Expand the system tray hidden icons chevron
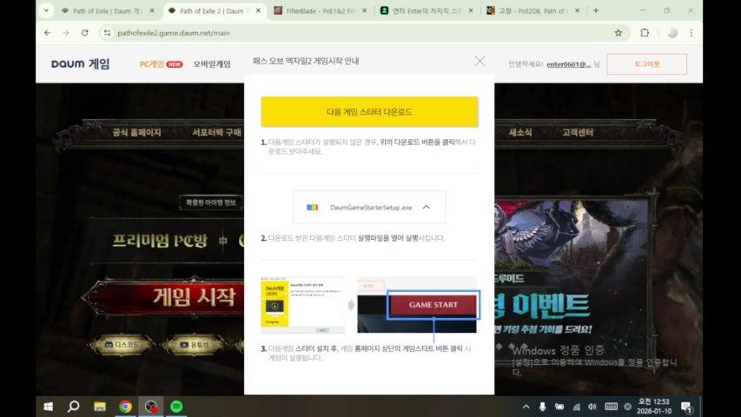Screen dimensions: 741x417 (526, 406)
